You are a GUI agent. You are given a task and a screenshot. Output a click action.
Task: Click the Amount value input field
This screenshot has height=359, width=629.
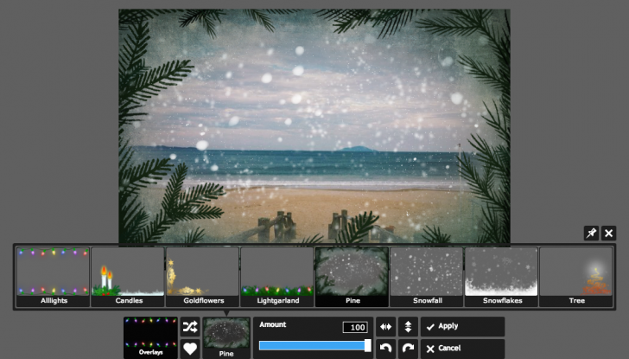355,327
